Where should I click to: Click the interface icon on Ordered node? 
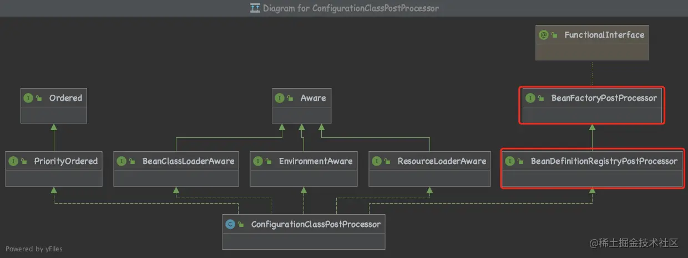click(x=28, y=98)
